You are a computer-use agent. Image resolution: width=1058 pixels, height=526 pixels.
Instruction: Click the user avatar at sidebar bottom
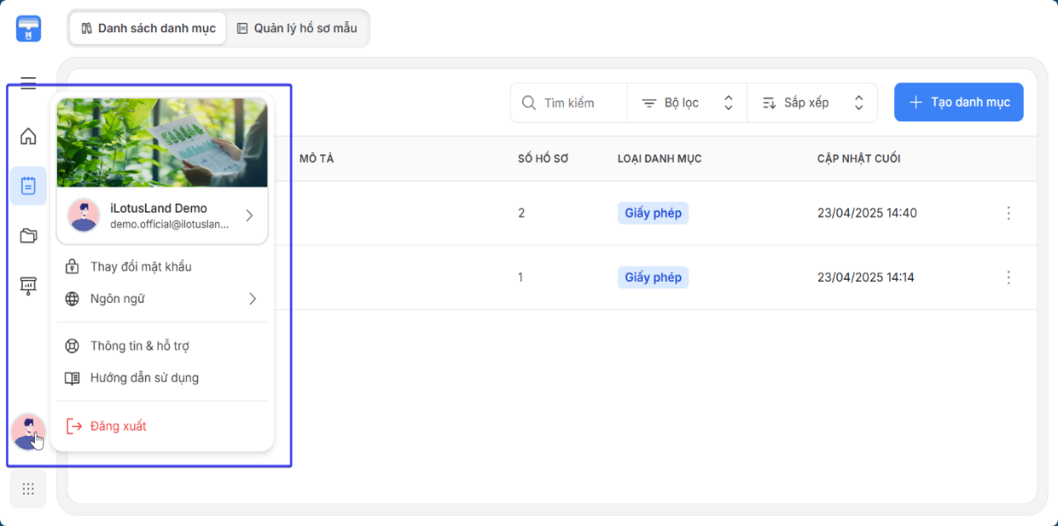point(28,432)
